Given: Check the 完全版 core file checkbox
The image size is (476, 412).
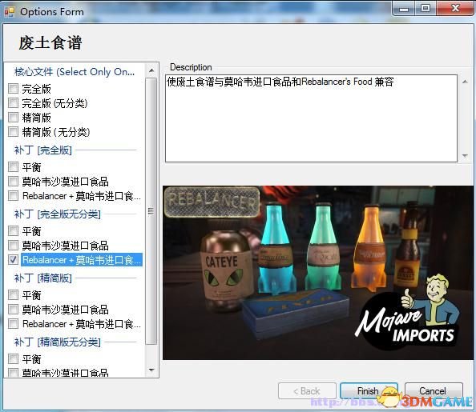Looking at the screenshot, I should pyautogui.click(x=13, y=88).
